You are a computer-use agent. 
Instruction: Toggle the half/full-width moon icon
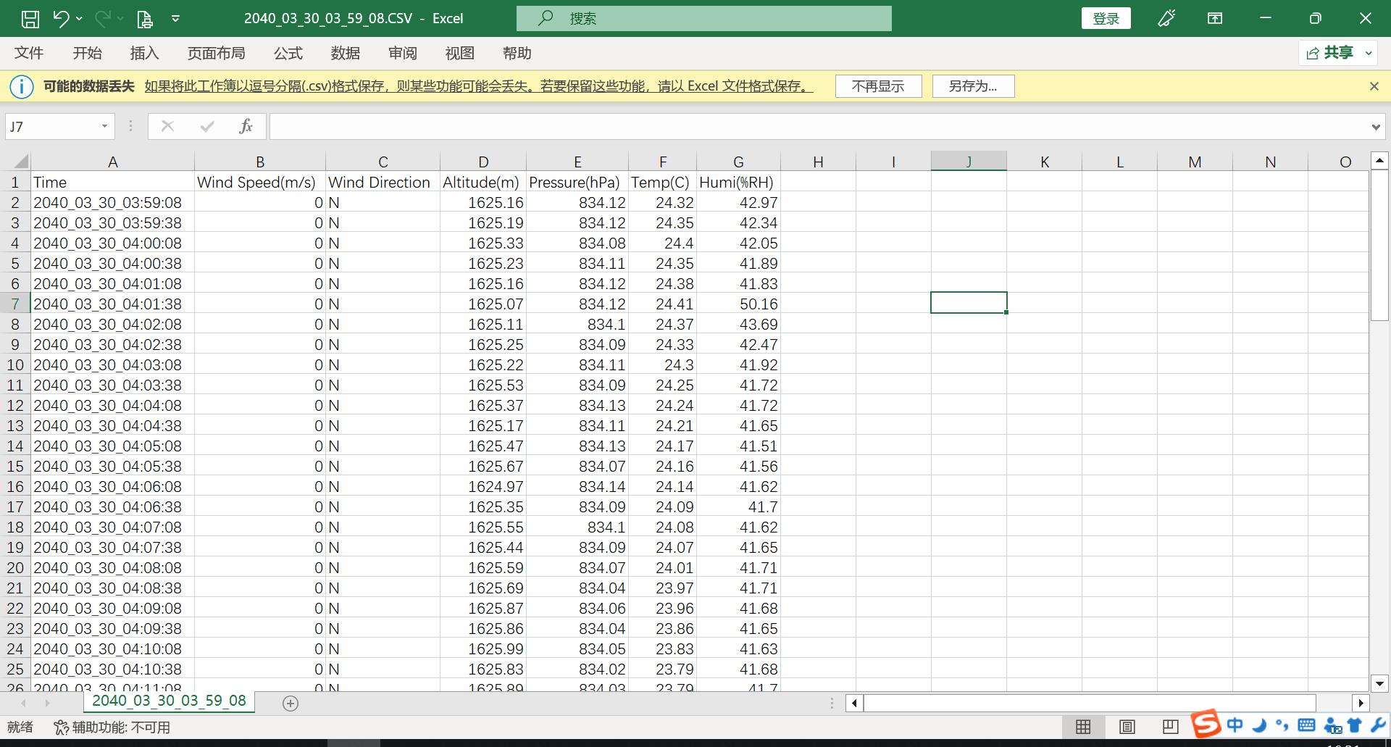pos(1259,725)
